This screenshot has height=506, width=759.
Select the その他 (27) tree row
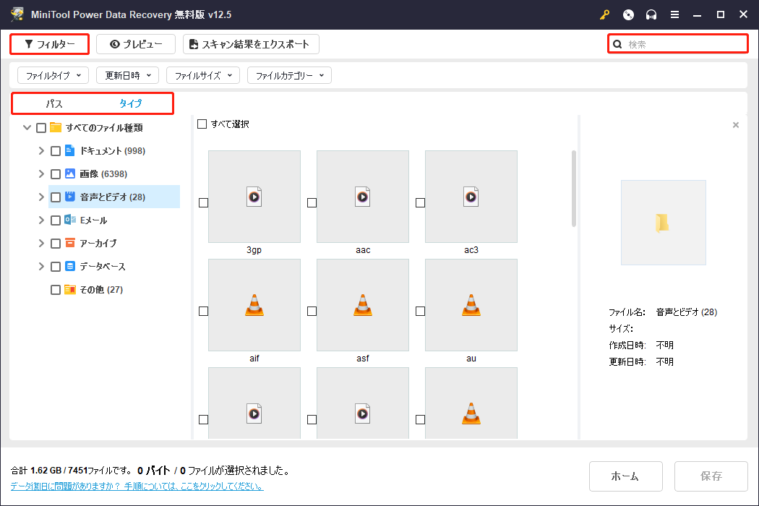87,290
